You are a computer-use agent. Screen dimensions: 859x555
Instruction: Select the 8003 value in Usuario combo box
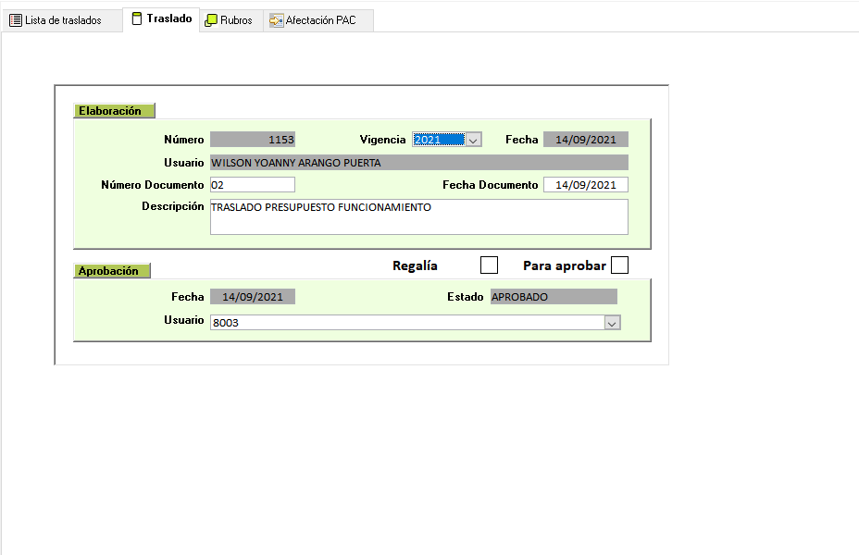tap(405, 323)
